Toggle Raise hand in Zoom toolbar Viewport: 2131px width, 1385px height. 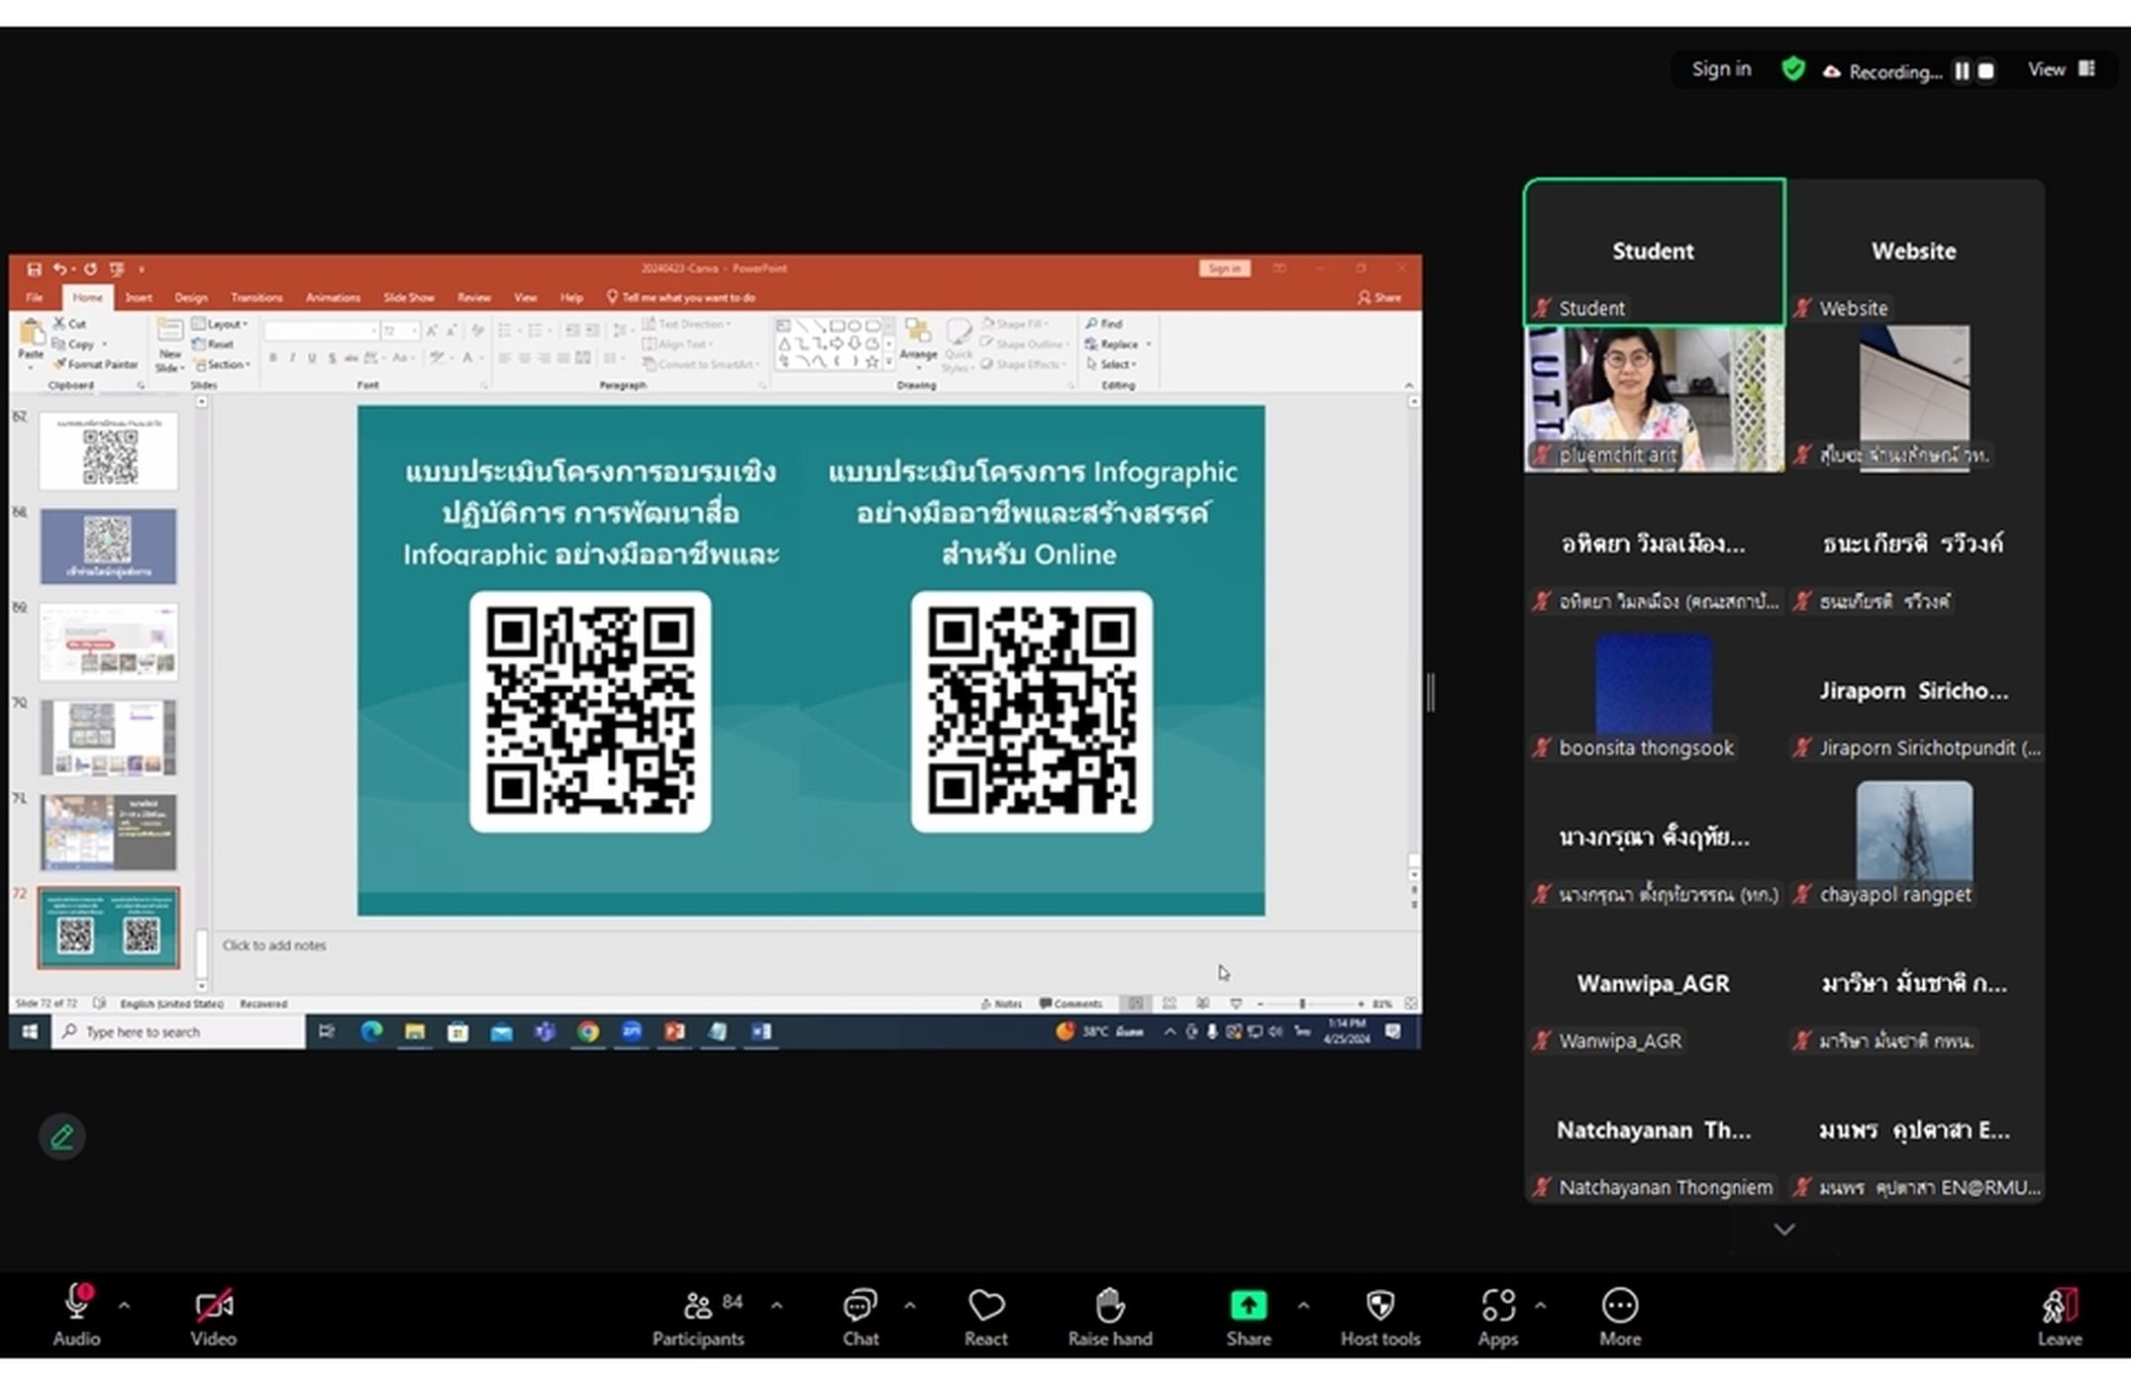pyautogui.click(x=1109, y=1317)
